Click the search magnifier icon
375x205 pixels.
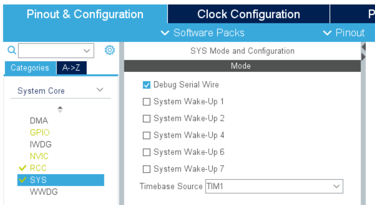pos(11,51)
